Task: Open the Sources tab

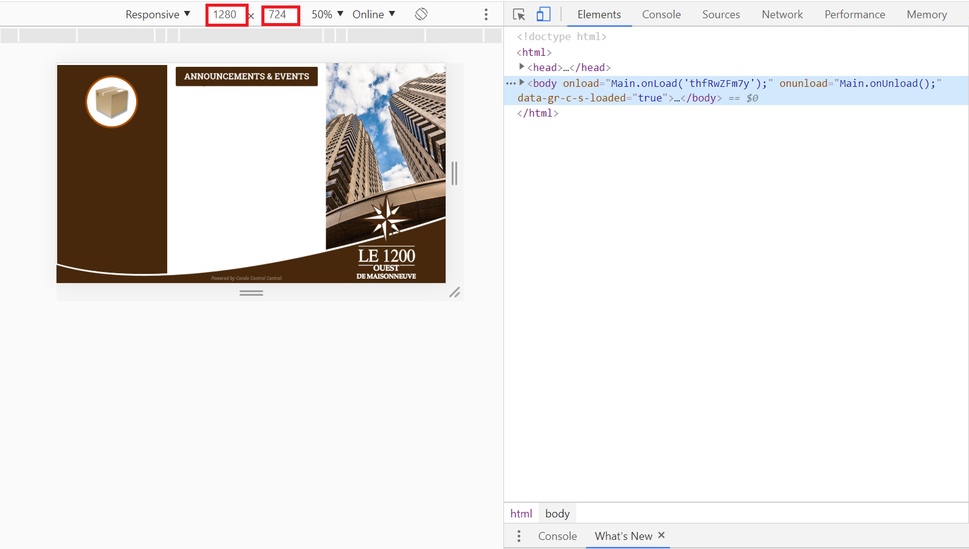Action: pyautogui.click(x=721, y=15)
